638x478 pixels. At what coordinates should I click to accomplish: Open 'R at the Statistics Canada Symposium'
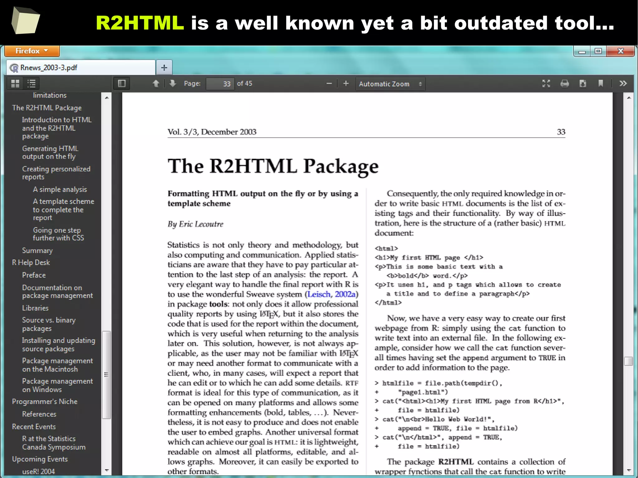pos(54,443)
